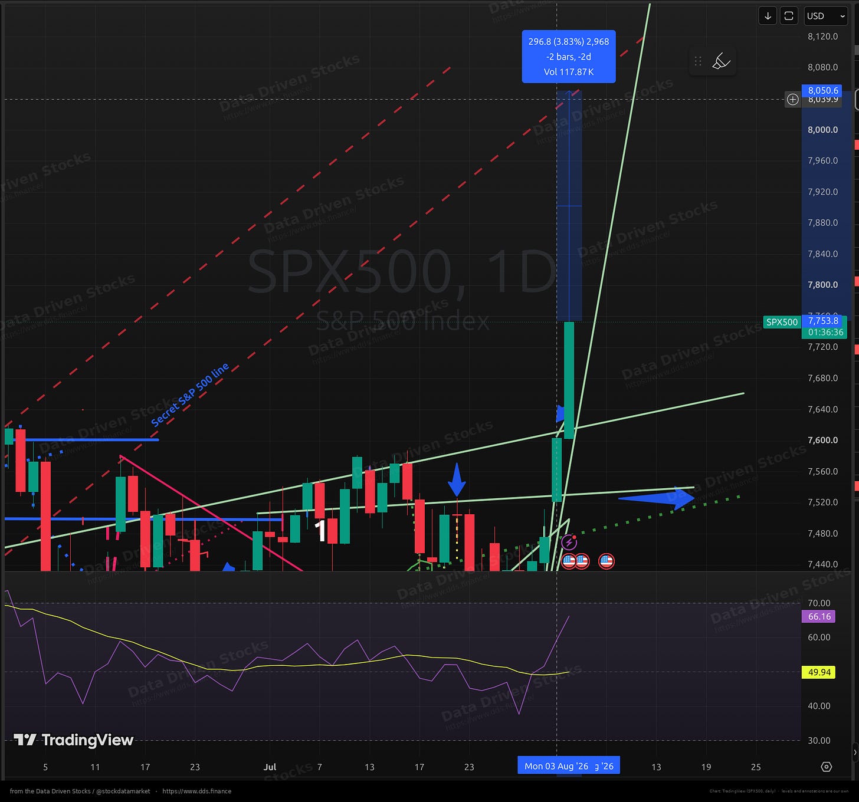Select the eraser tool in floating toolbar
Image resolution: width=859 pixels, height=802 pixels.
point(722,61)
